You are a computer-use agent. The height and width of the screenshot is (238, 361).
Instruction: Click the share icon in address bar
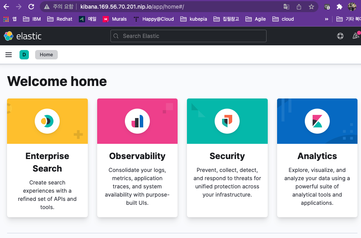click(x=299, y=7)
